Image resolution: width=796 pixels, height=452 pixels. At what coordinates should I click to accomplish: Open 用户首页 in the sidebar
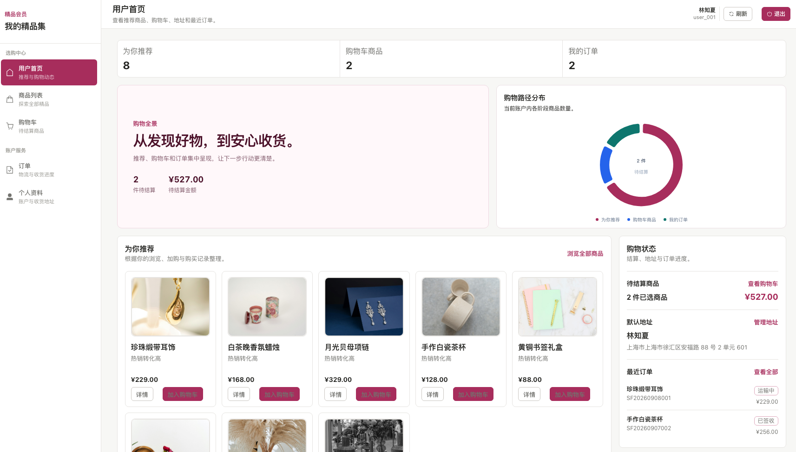(x=49, y=72)
